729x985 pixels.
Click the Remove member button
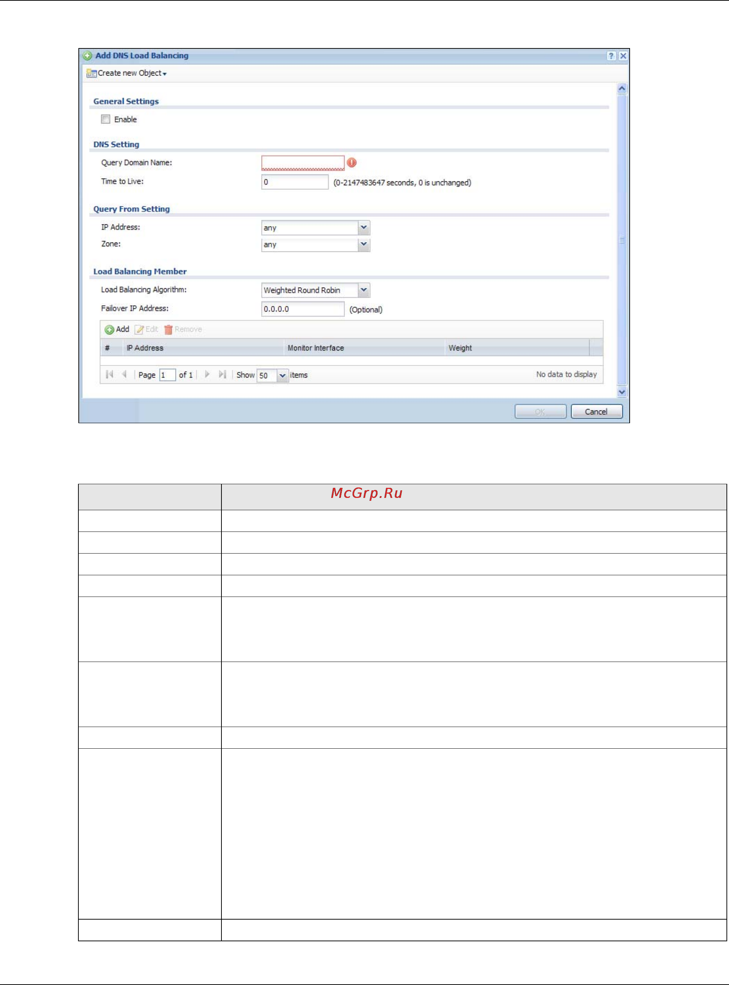point(183,329)
